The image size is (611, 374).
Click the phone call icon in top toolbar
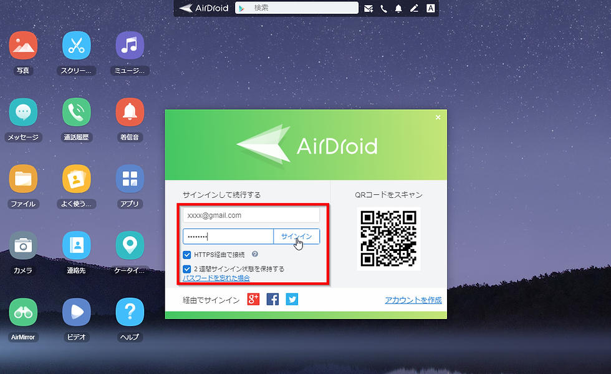(384, 8)
